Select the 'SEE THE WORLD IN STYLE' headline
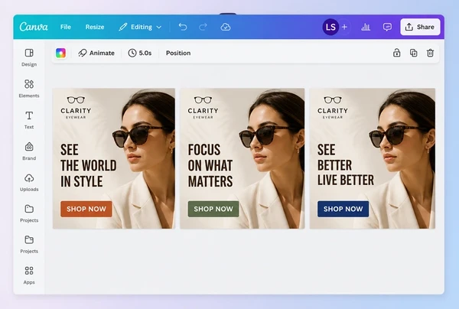Image resolution: width=459 pixels, height=309 pixels. 89,166
